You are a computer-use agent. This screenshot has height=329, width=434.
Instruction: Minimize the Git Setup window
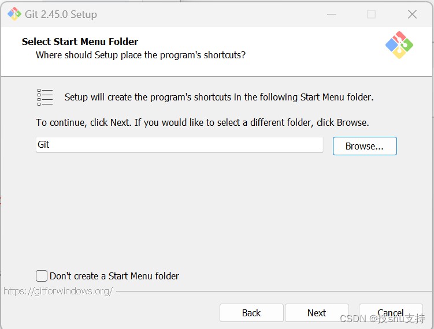click(x=331, y=14)
